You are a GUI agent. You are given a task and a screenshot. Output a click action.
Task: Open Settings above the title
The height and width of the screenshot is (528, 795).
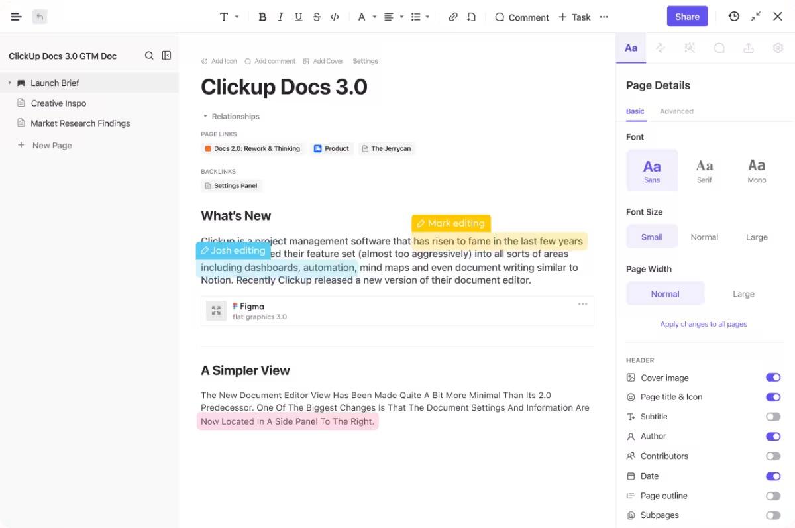pyautogui.click(x=365, y=61)
